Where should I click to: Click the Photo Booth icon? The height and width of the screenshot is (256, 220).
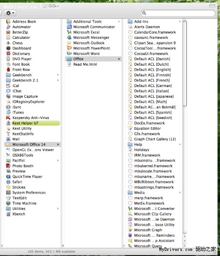pos(8,166)
